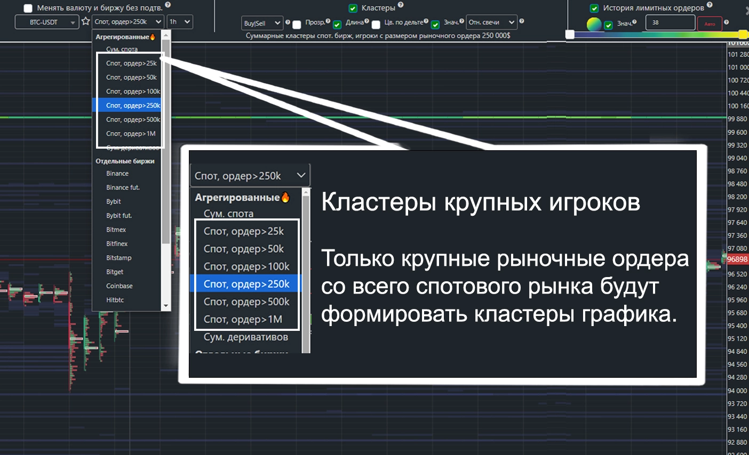This screenshot has width=749, height=455.
Task: Click the help icon next to Кластеры heading
Action: (401, 5)
